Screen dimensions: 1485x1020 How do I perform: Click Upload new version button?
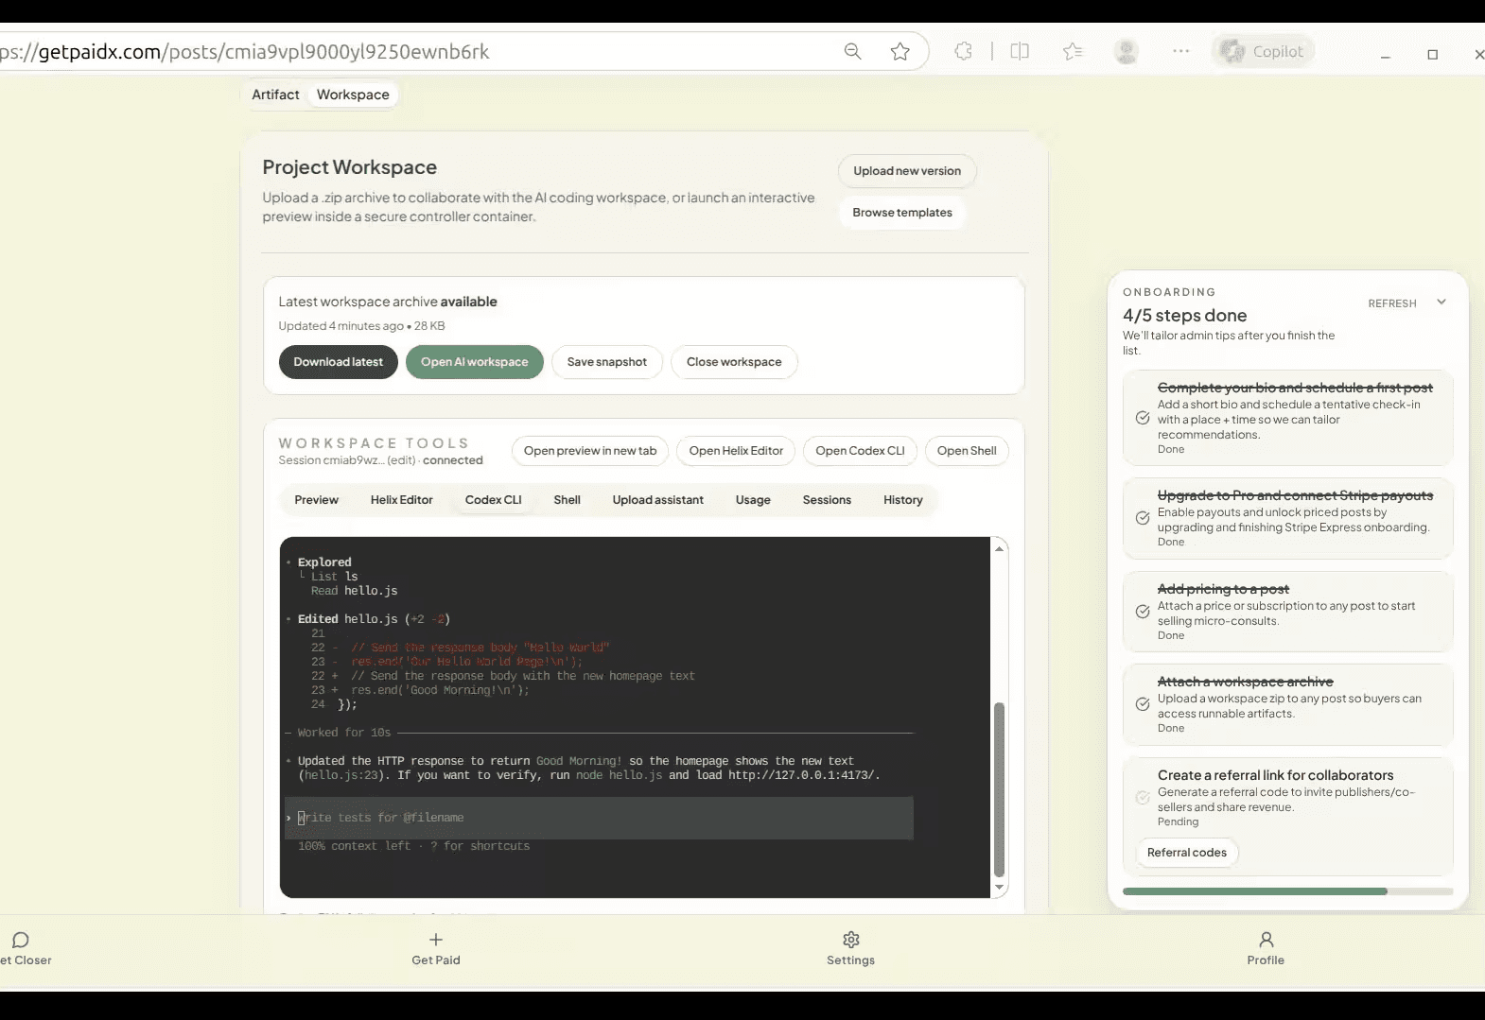pos(907,171)
